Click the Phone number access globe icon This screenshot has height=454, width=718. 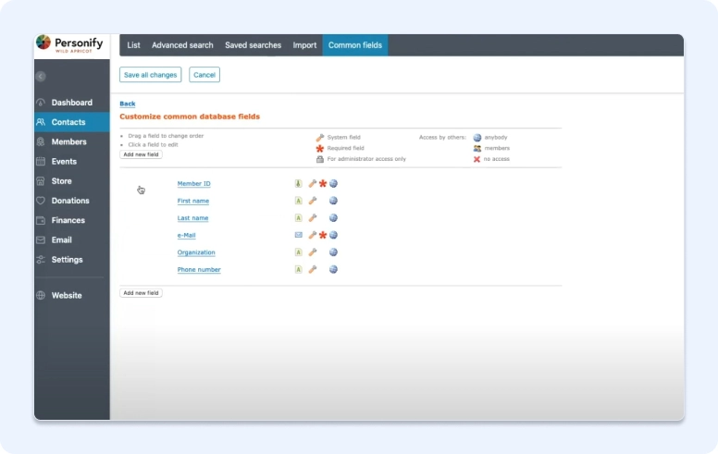click(x=333, y=270)
